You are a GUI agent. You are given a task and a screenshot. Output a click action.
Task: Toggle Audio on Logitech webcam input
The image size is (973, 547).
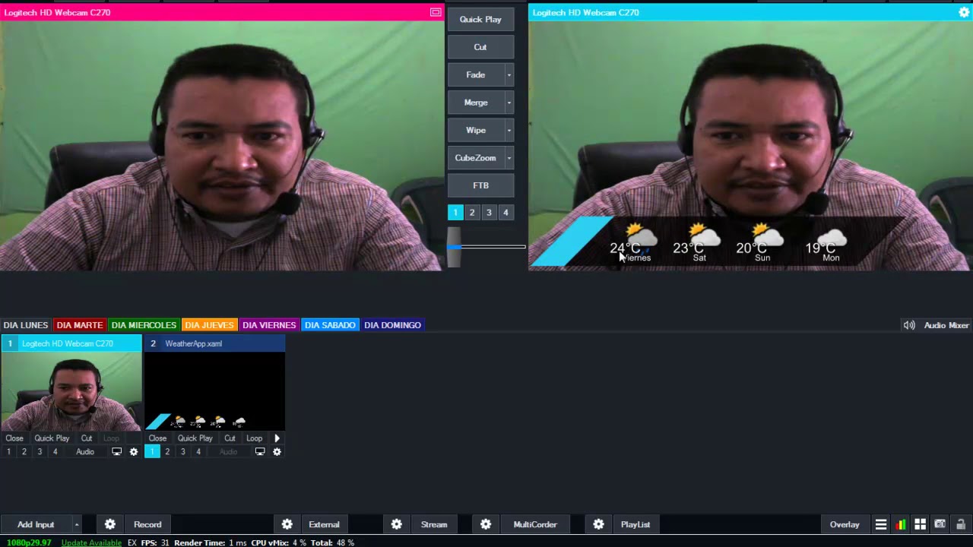pos(85,452)
